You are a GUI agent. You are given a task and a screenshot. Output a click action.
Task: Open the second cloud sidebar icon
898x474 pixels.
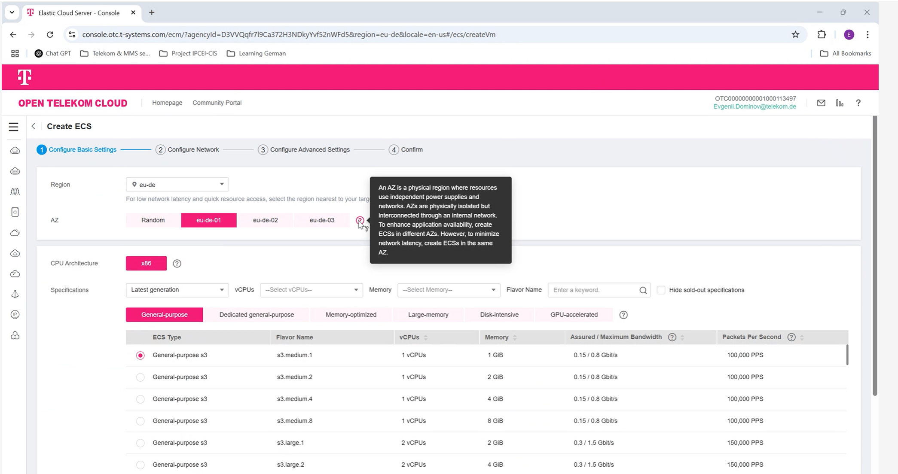point(15,171)
